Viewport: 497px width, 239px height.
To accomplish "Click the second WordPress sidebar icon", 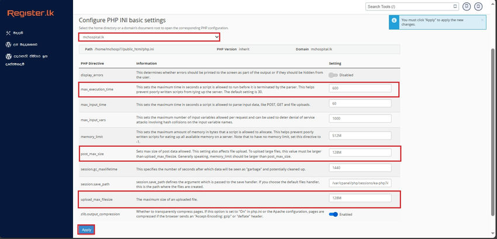I will 9,57.
